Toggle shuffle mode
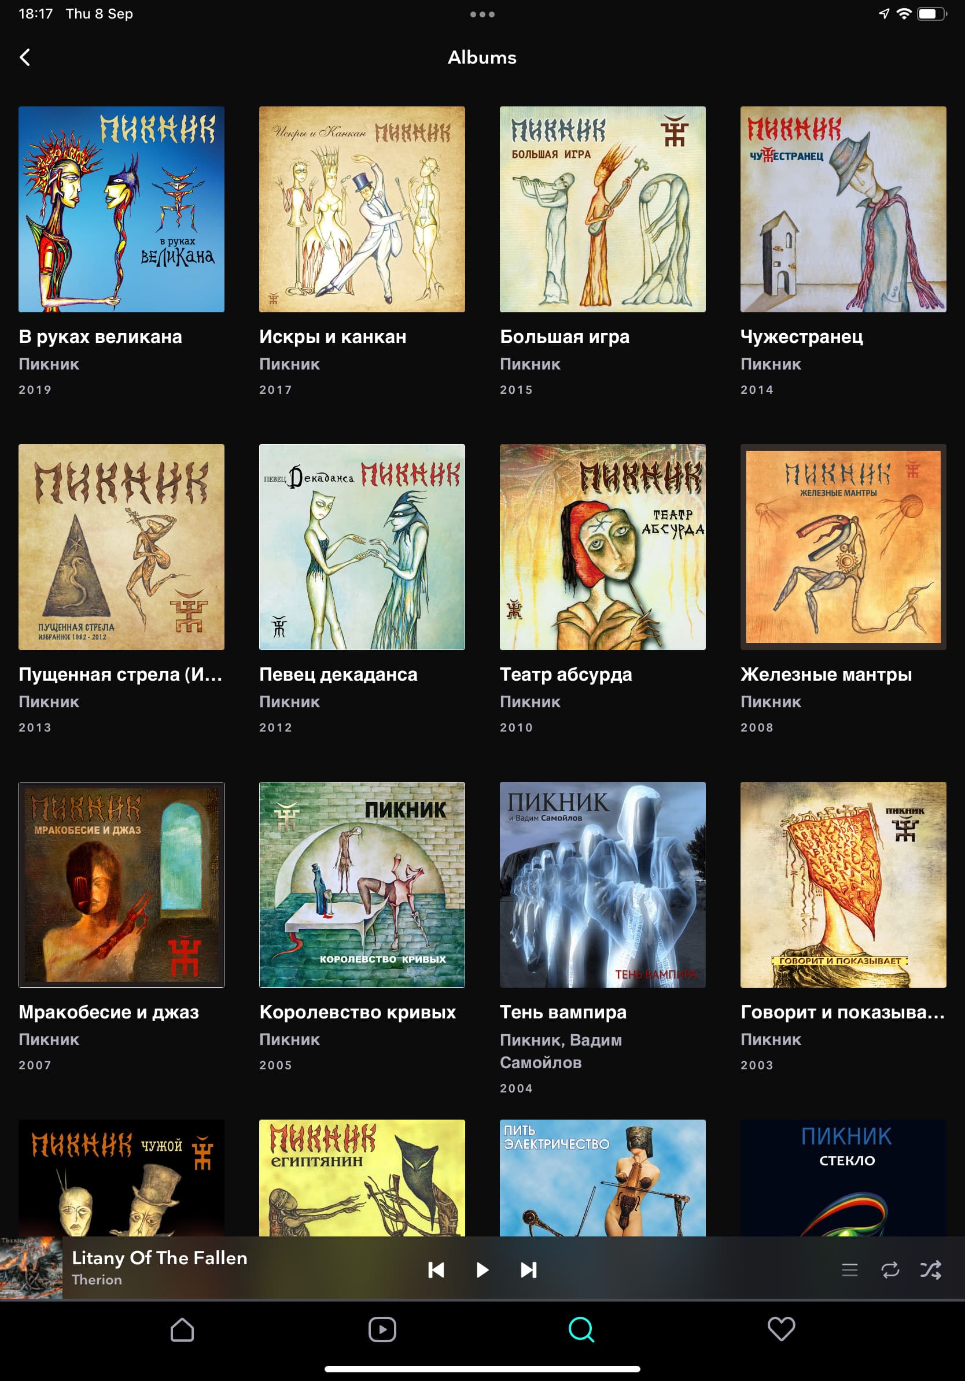The width and height of the screenshot is (965, 1381). point(930,1270)
